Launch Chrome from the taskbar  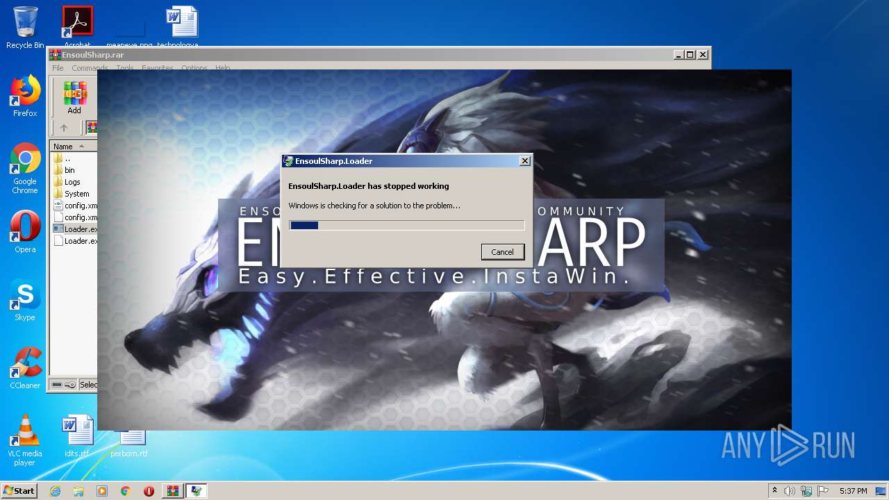[x=125, y=491]
